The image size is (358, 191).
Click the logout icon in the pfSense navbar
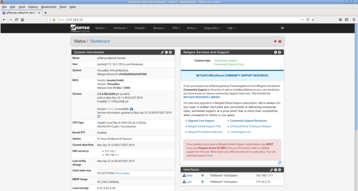282,28
